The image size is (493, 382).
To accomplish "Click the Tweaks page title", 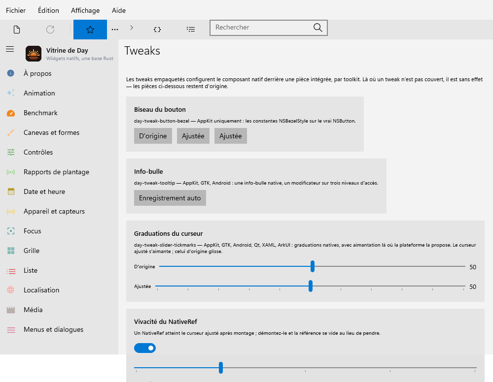I will (x=142, y=51).
